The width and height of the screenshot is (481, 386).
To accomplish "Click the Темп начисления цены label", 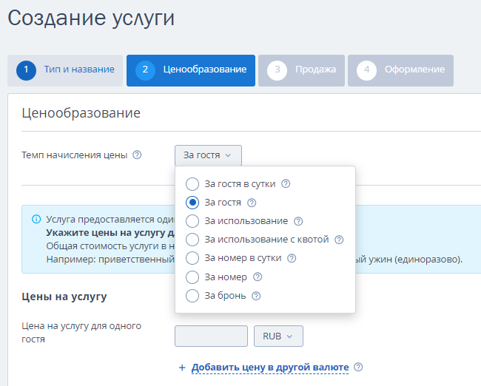I will click(74, 155).
